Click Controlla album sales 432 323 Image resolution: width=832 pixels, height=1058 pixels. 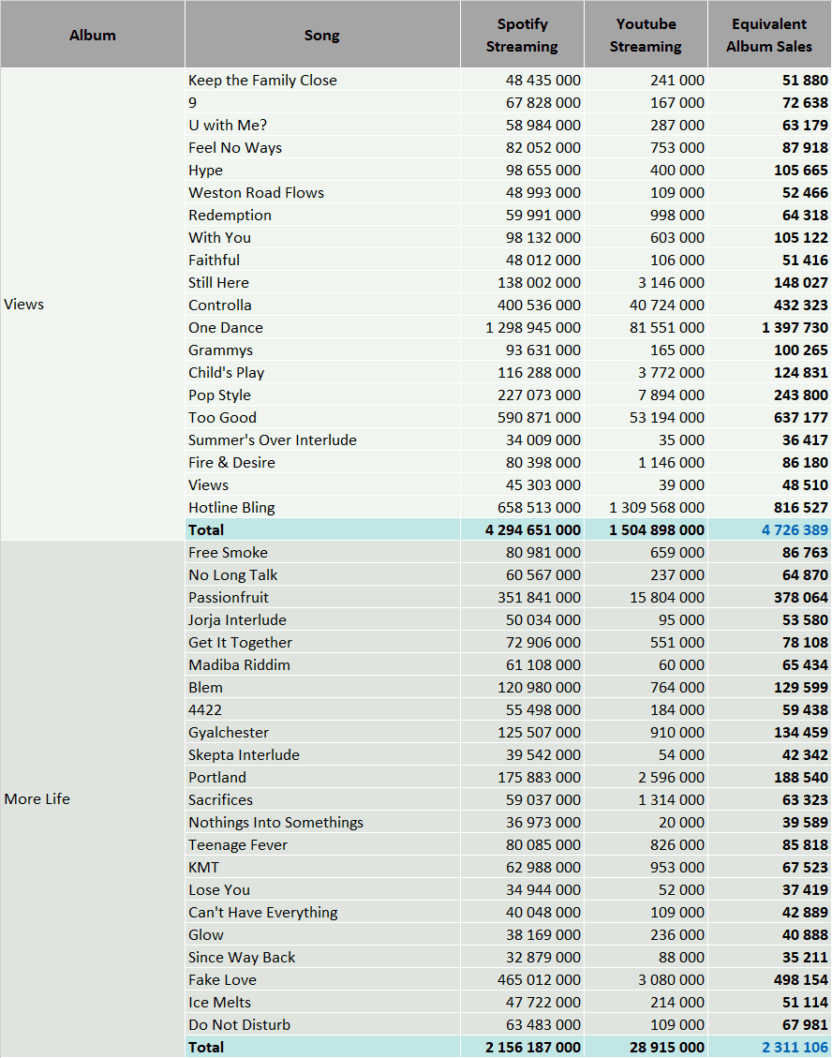[800, 305]
